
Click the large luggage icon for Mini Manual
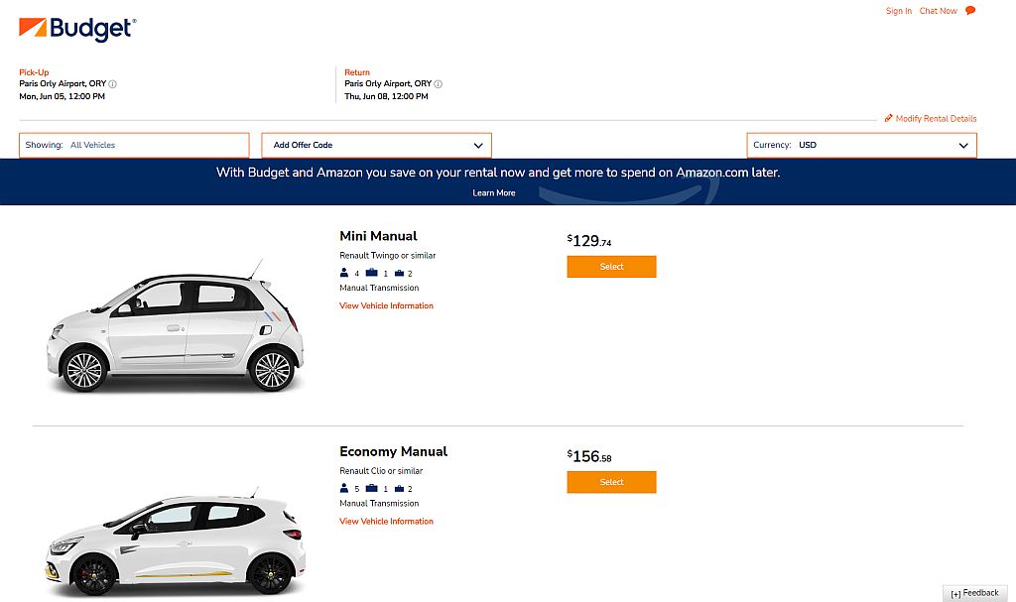point(371,273)
